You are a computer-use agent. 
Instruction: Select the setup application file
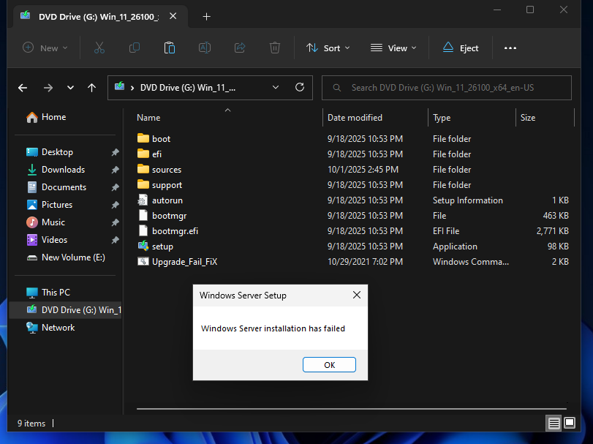[155, 247]
